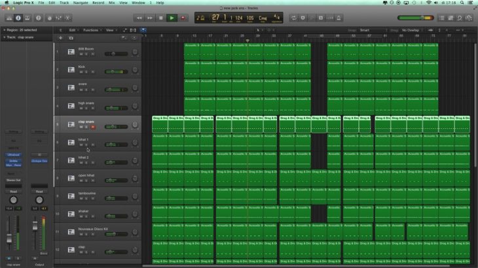The height and width of the screenshot is (268, 478).
Task: Open the left-click pointer tool menu
Action: 259,30
